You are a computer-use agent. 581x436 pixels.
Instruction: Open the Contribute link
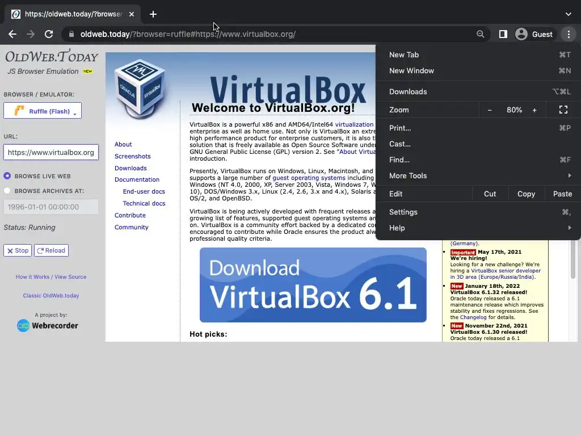pyautogui.click(x=130, y=215)
